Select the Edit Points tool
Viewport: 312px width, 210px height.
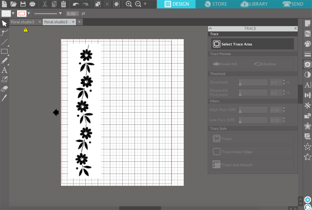tap(5, 33)
